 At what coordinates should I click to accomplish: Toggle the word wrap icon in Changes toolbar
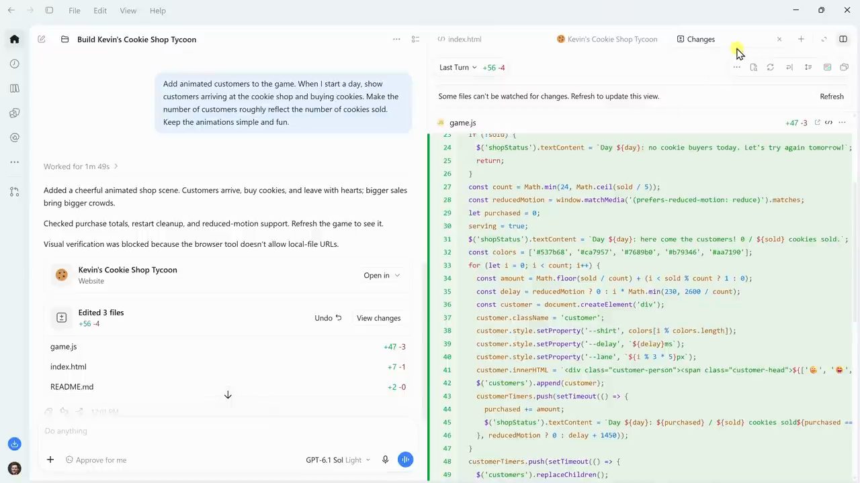789,67
